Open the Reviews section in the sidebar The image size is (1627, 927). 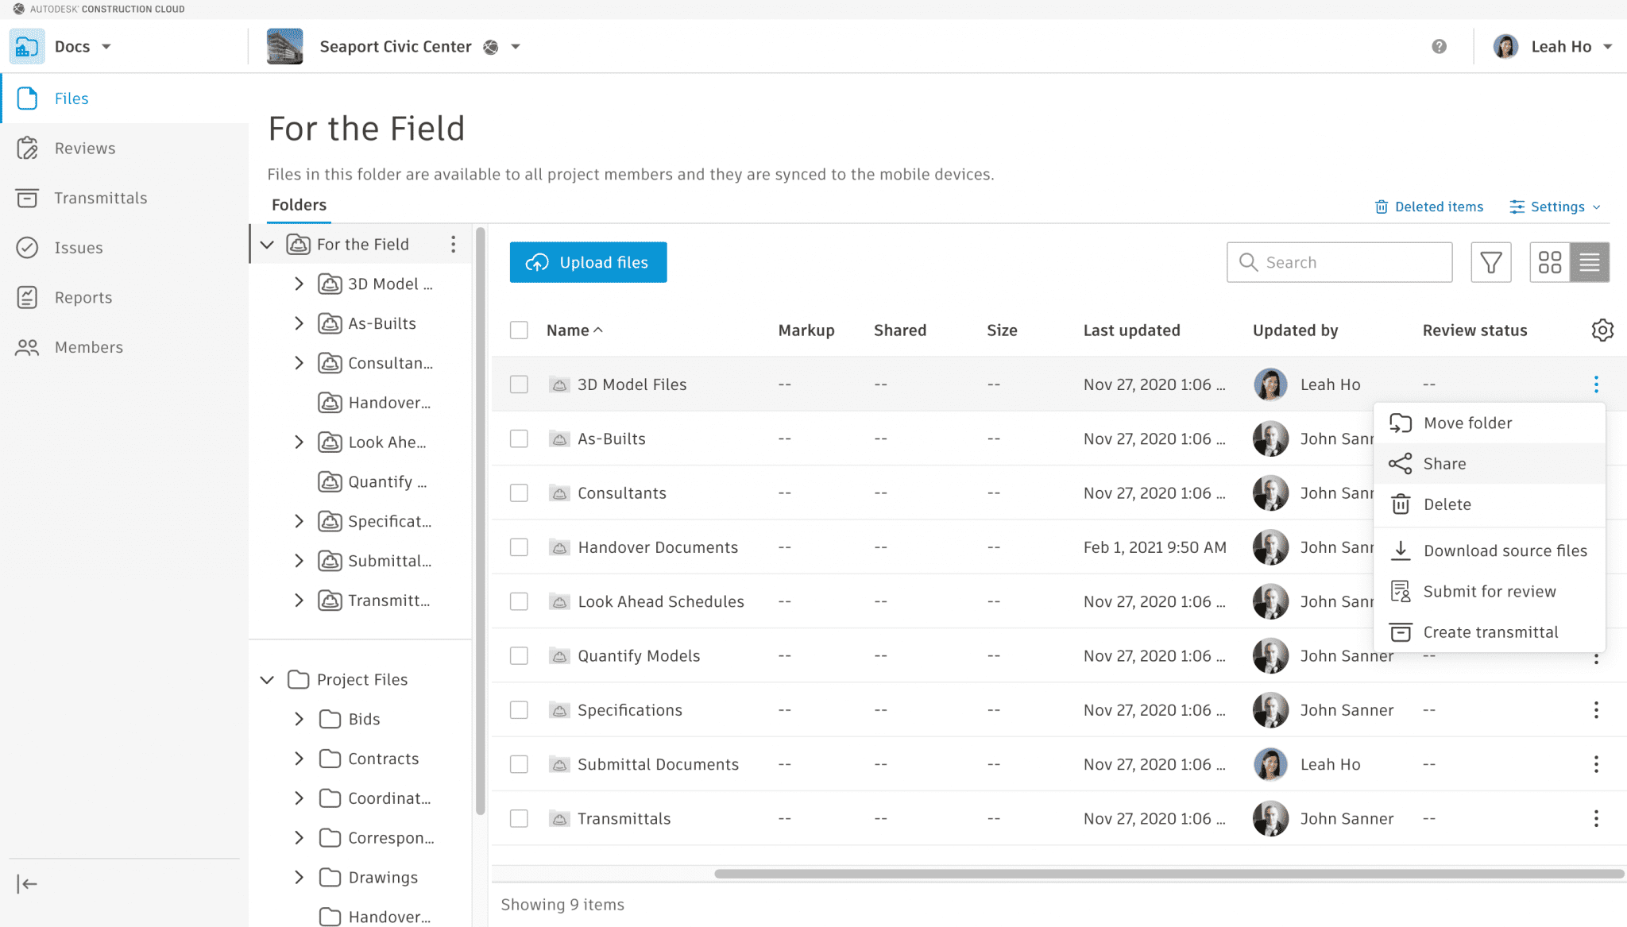tap(84, 148)
